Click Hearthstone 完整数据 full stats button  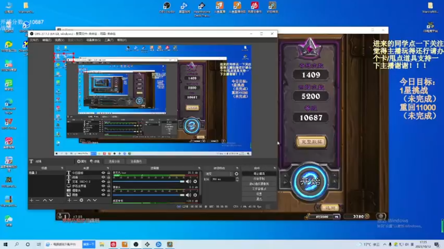[311, 142]
